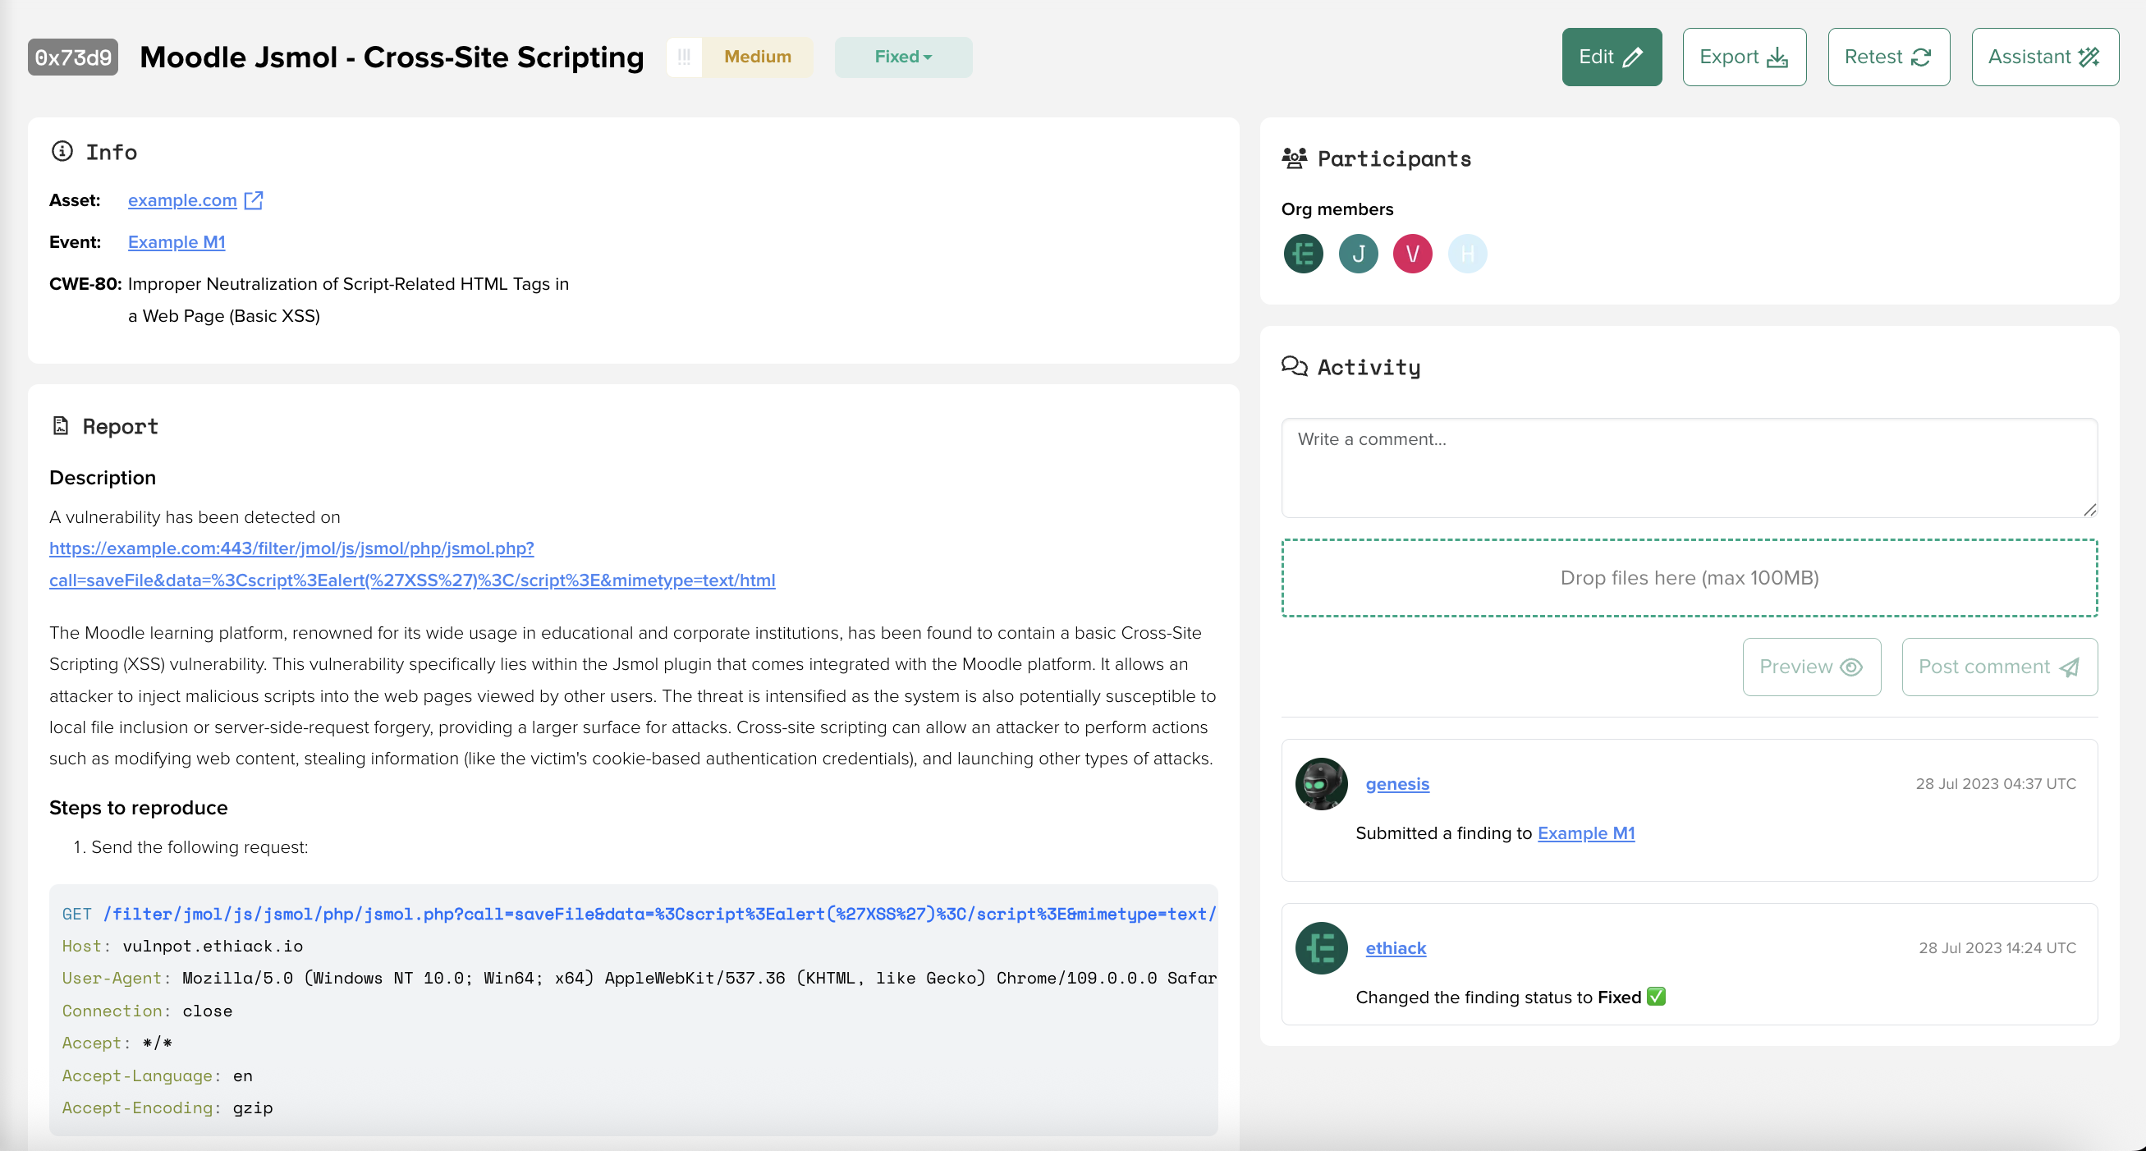Viewport: 2146px width, 1151px height.
Task: Click the Host: vulnpot.ethiack.io line
Action: click(x=182, y=946)
